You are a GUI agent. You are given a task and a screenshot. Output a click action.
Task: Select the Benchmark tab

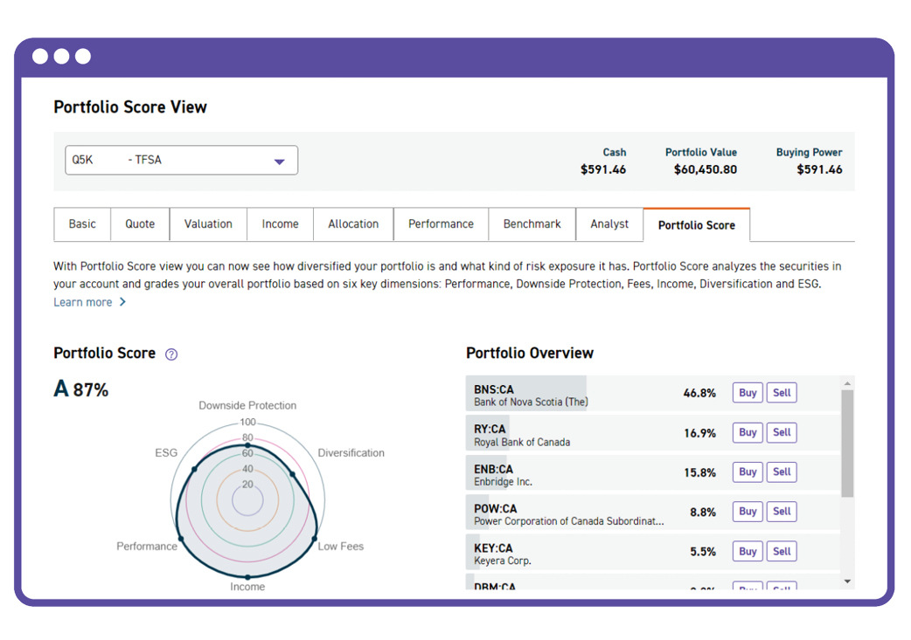[x=532, y=224]
